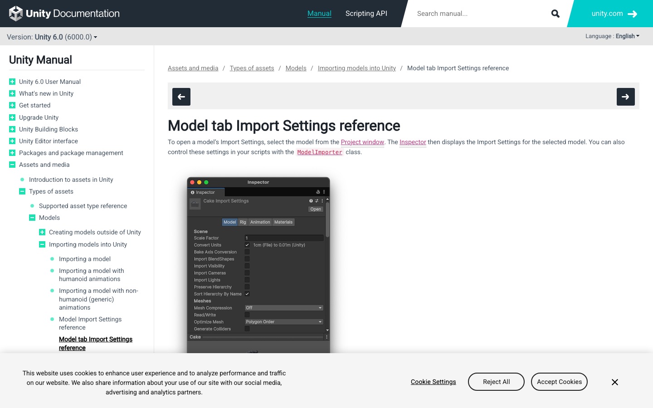653x408 pixels.
Task: Click the search magnifier icon
Action: point(555,14)
